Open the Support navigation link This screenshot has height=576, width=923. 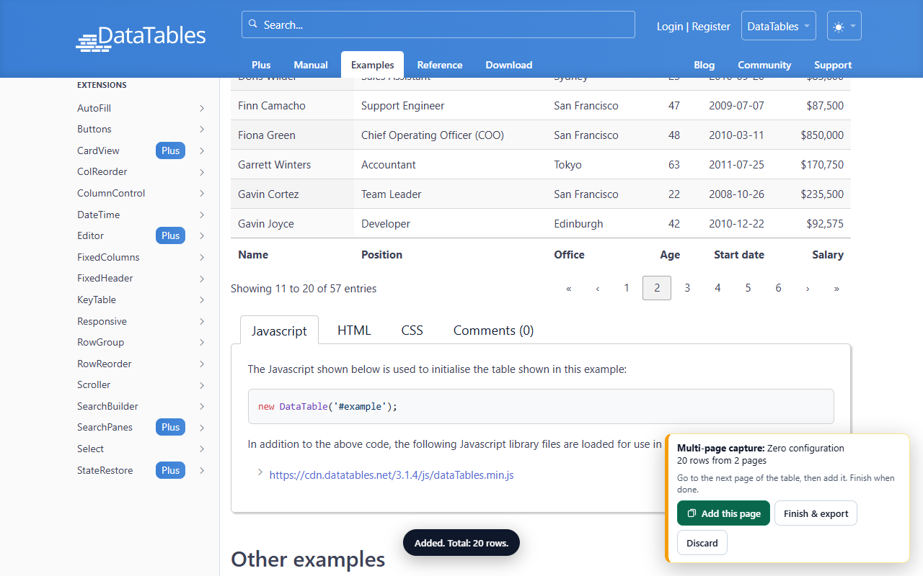click(x=833, y=65)
